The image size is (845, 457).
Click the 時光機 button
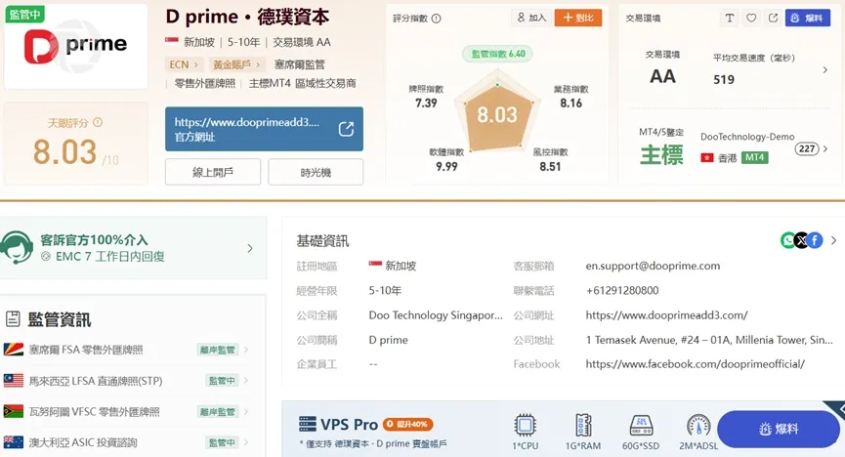316,172
